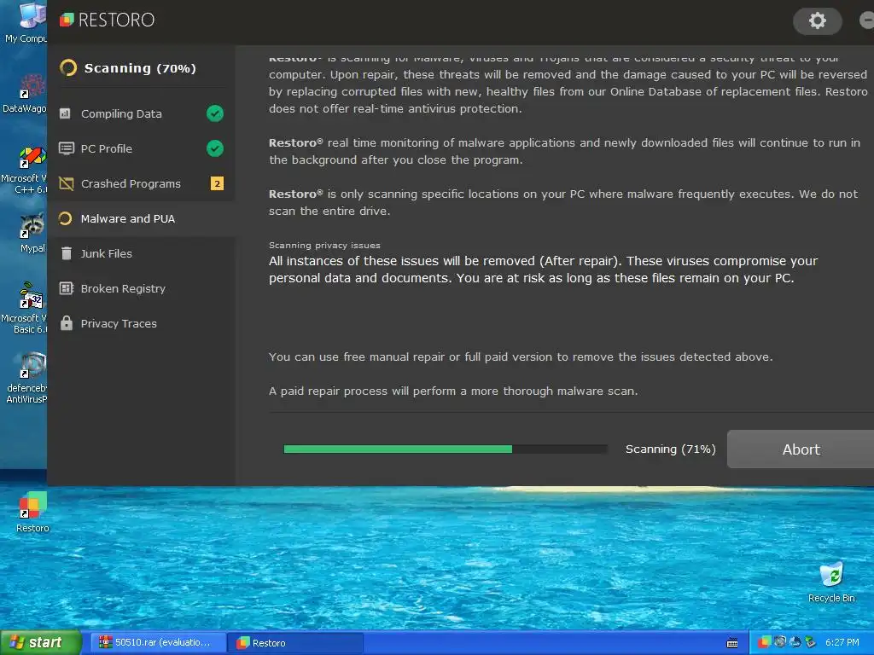Open the Windows start menu
The height and width of the screenshot is (655, 874).
click(x=41, y=642)
